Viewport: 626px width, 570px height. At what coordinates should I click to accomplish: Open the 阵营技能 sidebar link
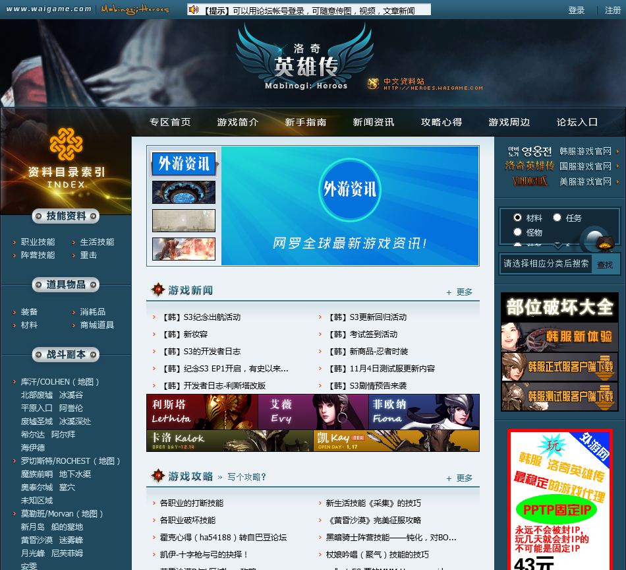pos(38,255)
